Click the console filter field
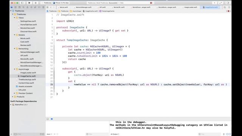The width and height of the screenshot is (242, 136). 210,134
